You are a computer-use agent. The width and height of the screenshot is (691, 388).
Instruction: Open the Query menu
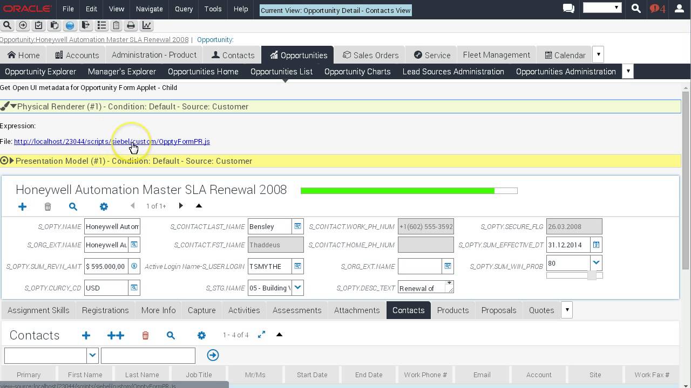184,9
